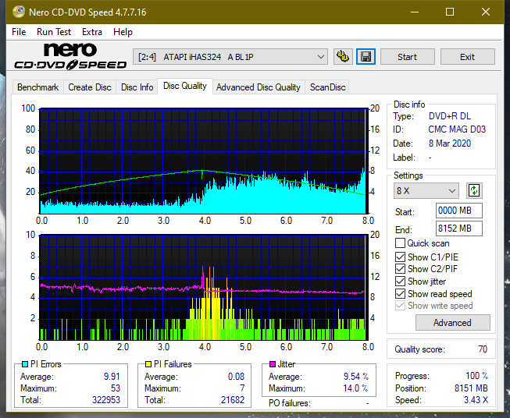Click the disc ID CMC MAG D03
Screen dimensions: 510x418
tap(457, 129)
